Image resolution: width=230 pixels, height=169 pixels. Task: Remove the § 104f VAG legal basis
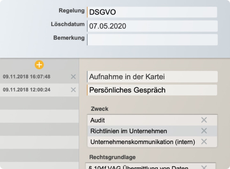click(x=204, y=167)
